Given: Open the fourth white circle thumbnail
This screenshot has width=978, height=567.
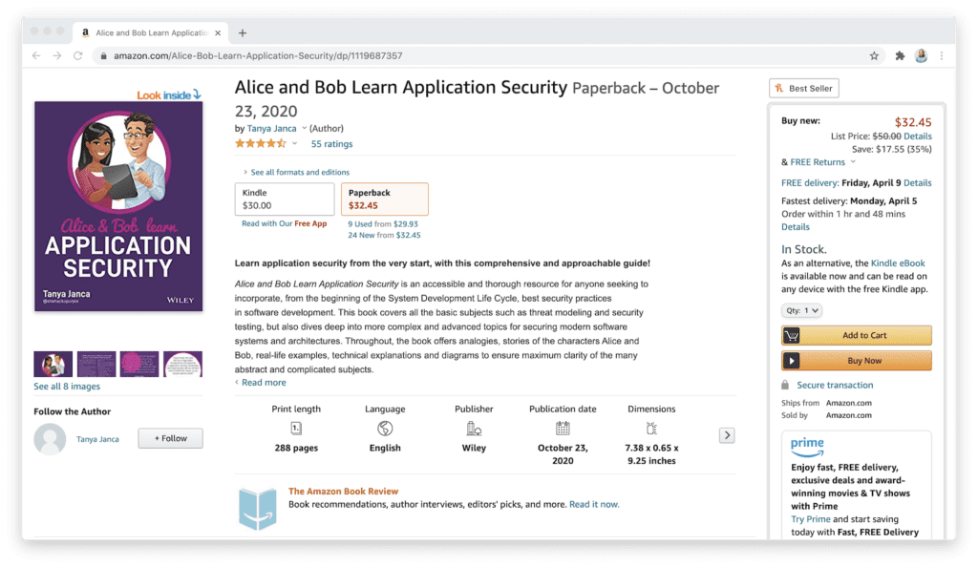Looking at the screenshot, I should [182, 364].
